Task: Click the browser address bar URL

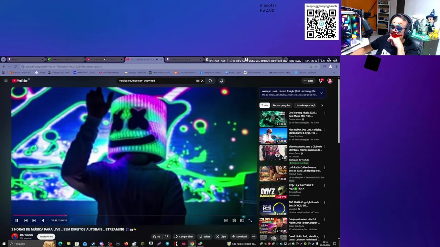Action: click(x=64, y=67)
